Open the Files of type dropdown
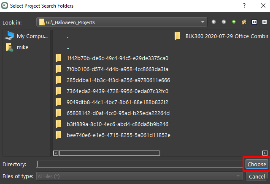 tap(239, 176)
